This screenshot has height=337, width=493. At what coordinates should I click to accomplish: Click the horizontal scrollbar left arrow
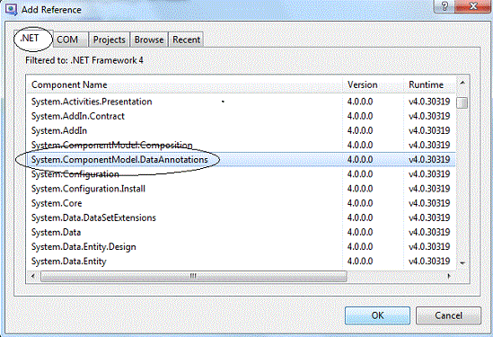point(33,276)
